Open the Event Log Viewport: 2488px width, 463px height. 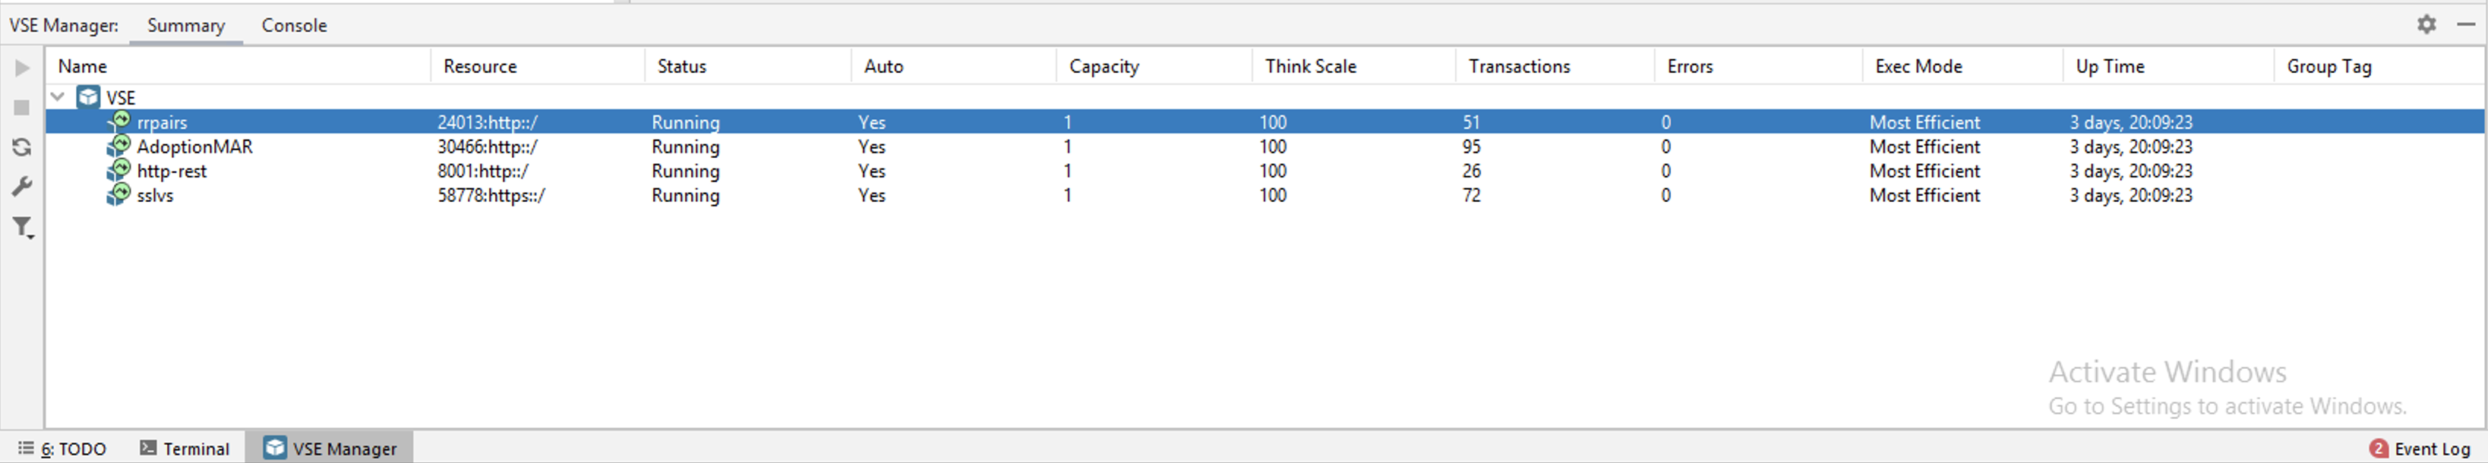(x=2420, y=449)
